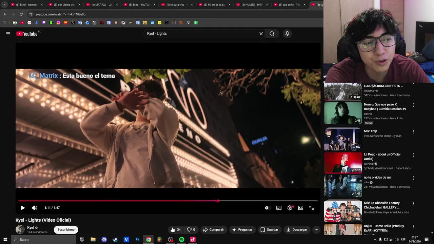The height and width of the screenshot is (244, 434).
Task: Open options for Mix: Trap
Action: [x=413, y=131]
